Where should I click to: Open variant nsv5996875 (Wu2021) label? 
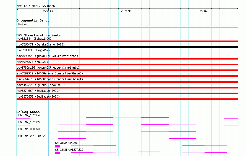[32, 62]
